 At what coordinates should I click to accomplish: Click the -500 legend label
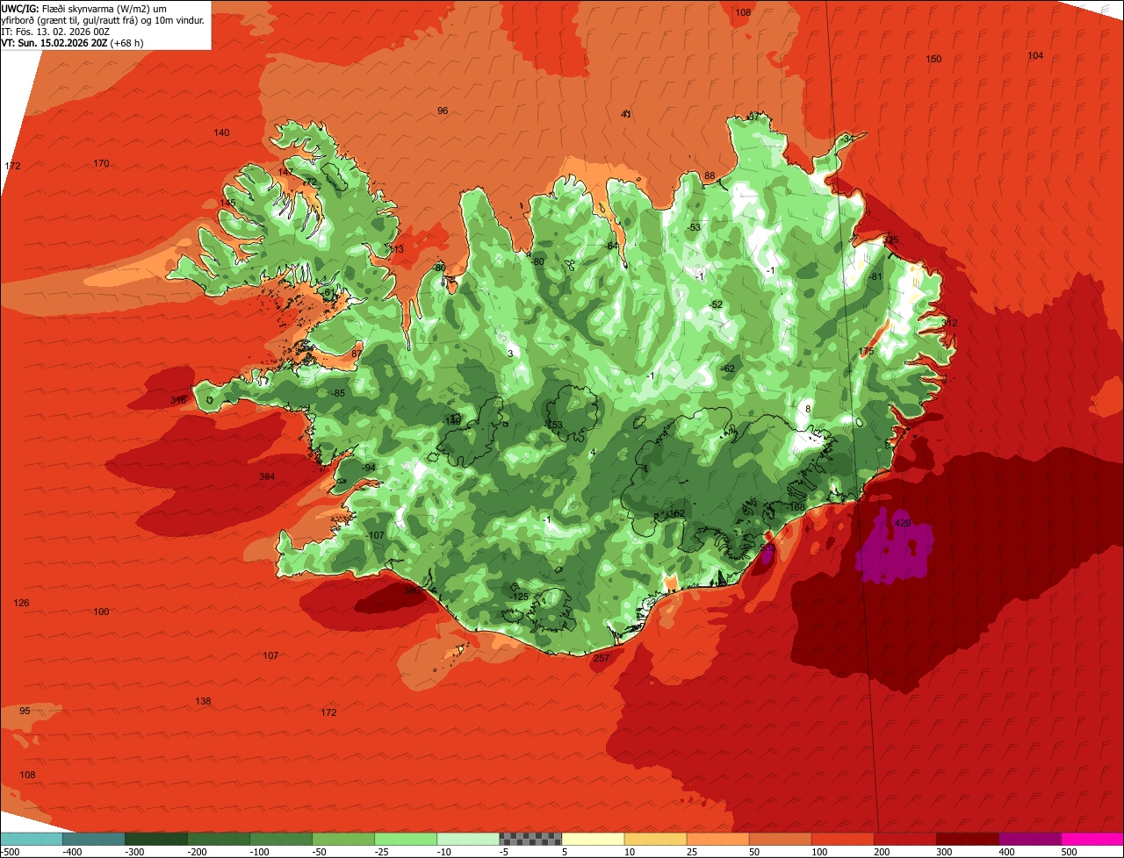tap(10, 852)
